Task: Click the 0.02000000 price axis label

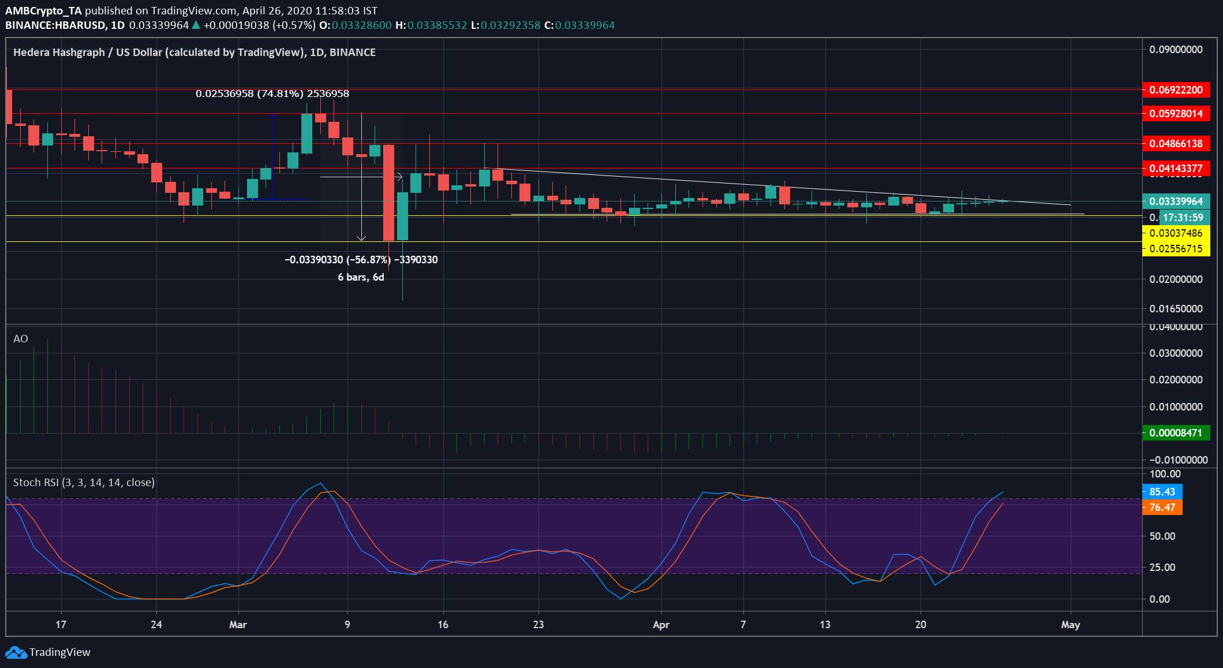Action: 1176,279
